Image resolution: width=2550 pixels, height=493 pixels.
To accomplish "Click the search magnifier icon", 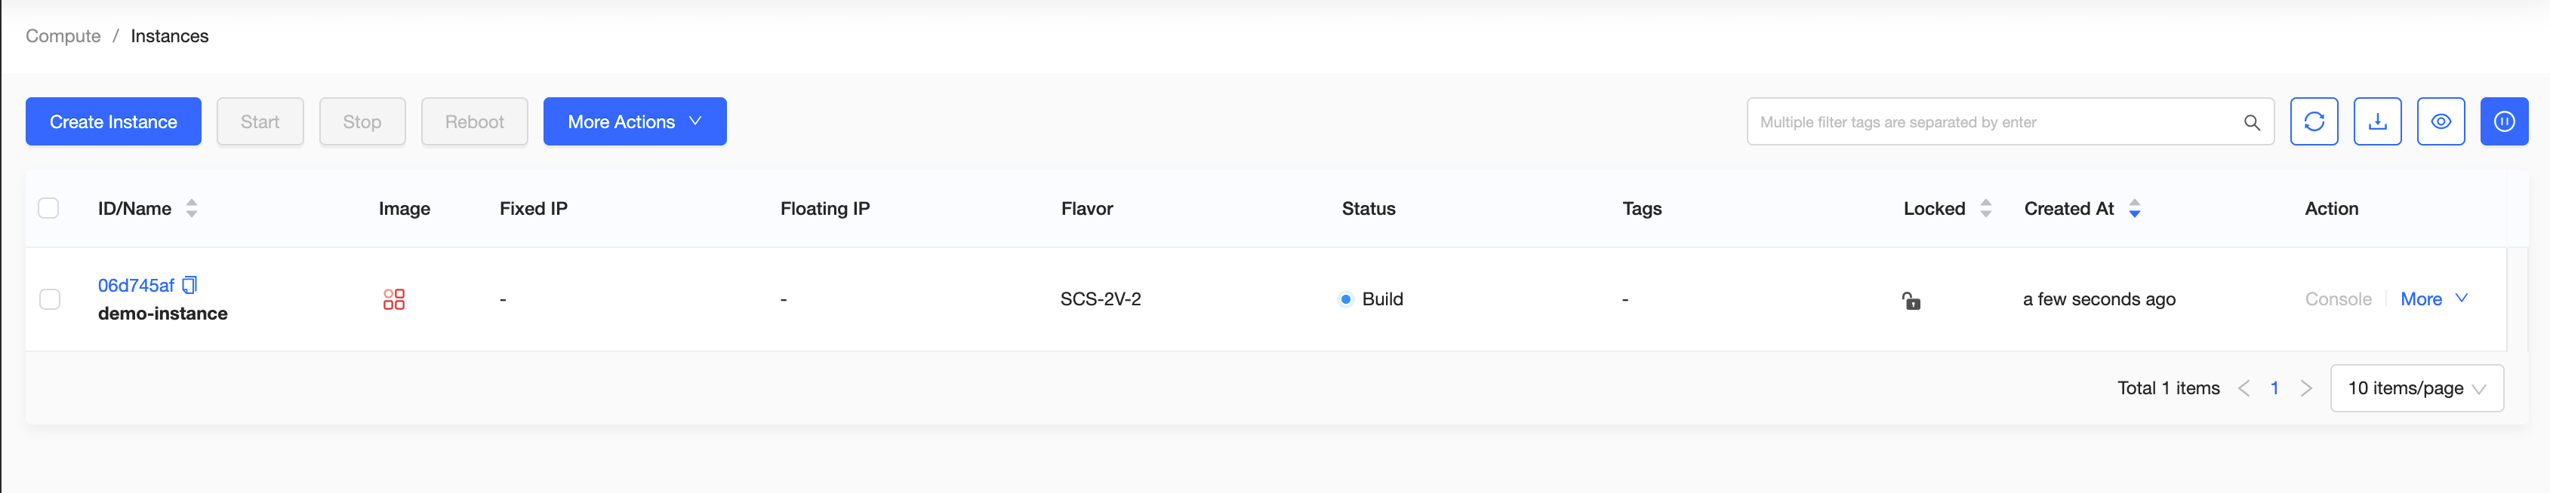I will (x=2251, y=123).
